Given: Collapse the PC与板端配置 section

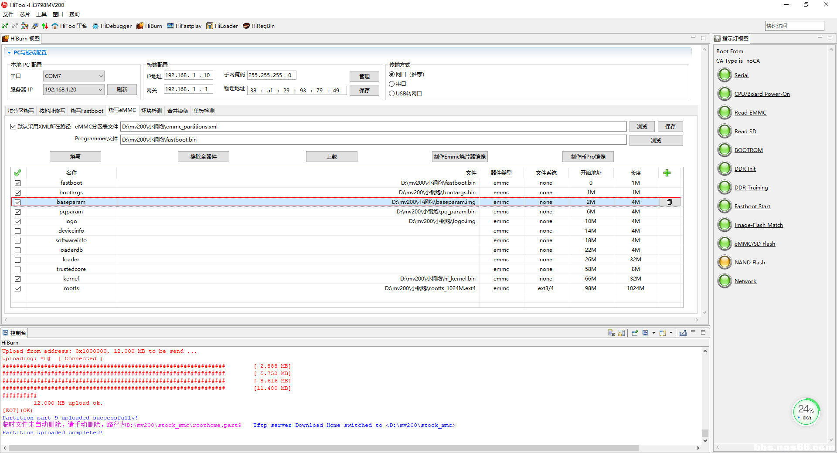Looking at the screenshot, I should click(x=9, y=53).
